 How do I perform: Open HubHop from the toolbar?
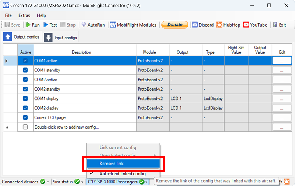(x=228, y=25)
